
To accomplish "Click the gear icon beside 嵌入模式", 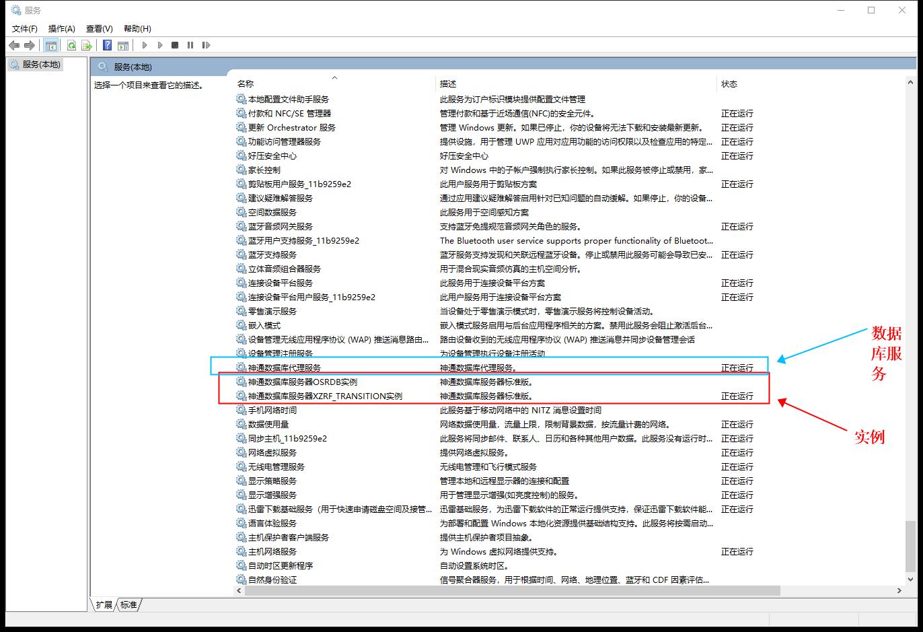I will [242, 325].
